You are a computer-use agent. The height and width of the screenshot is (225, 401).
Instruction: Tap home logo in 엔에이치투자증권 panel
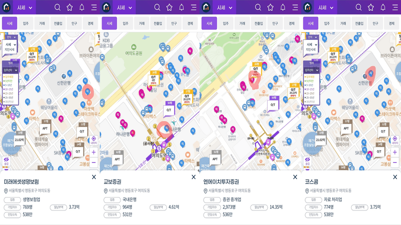click(x=206, y=7)
